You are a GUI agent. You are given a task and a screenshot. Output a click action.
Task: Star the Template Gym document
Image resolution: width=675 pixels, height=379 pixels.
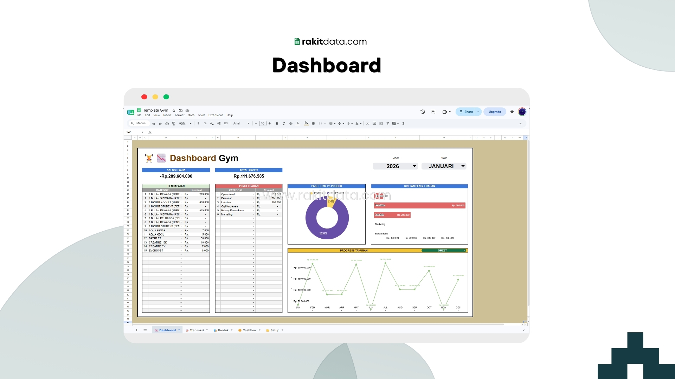[174, 110]
